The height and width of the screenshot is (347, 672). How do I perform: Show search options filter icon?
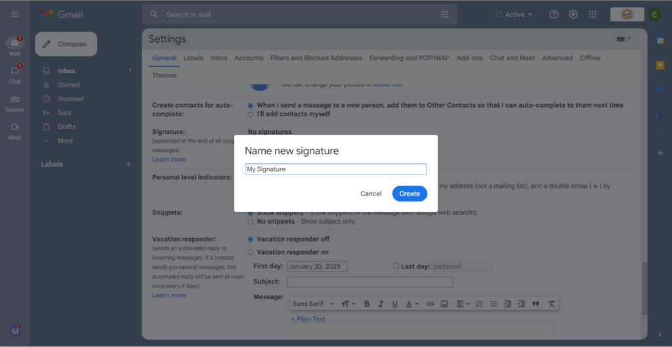point(445,14)
